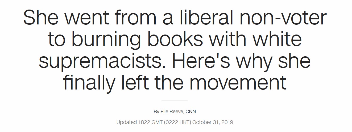Click the October 31, 2019 date
Screen dimensions: 352x132
click(213, 122)
